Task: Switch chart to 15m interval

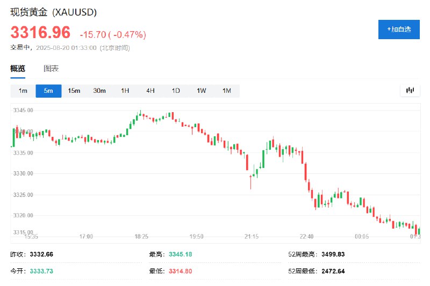Action: click(x=74, y=91)
